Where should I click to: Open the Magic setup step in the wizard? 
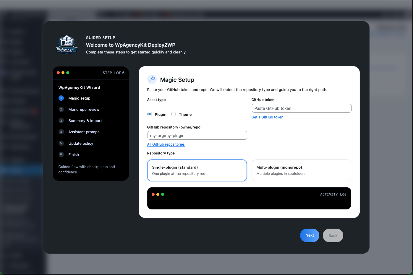coord(79,98)
